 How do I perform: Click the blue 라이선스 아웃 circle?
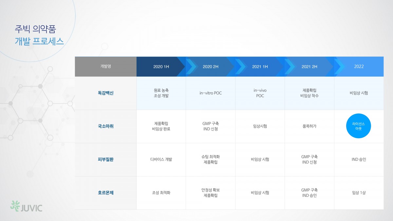[359, 126]
